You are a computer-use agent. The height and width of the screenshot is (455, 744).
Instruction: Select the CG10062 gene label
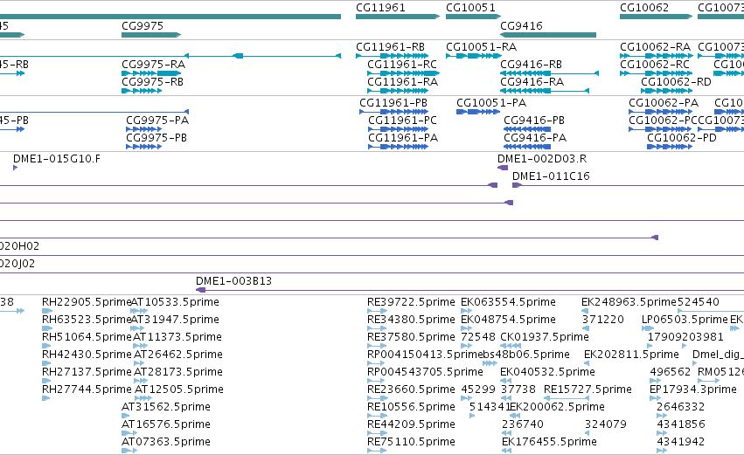643,8
